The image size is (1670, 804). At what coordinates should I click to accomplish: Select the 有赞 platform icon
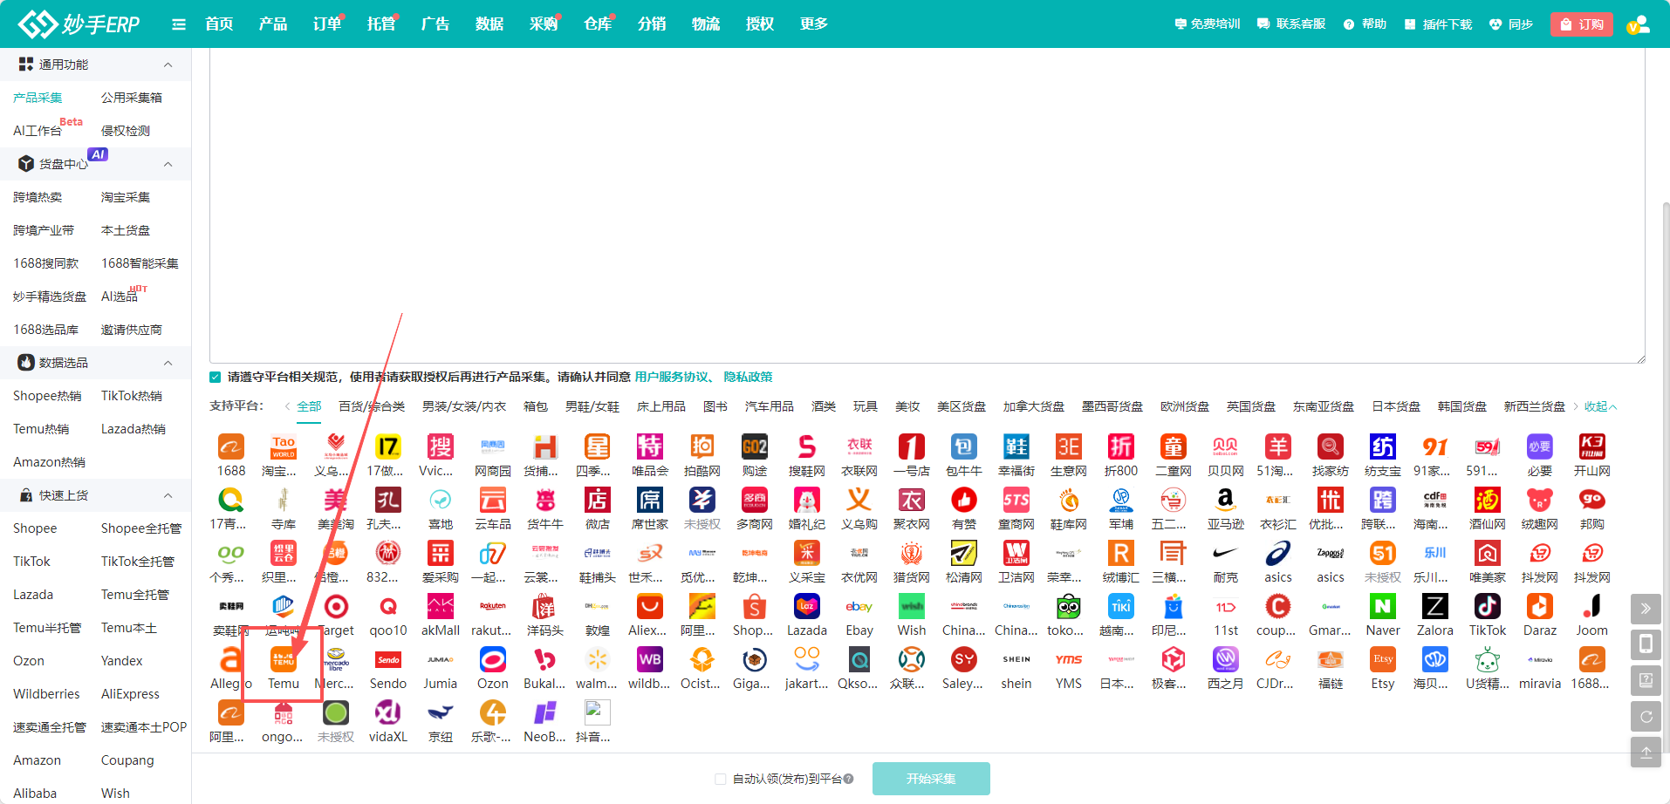tap(964, 501)
